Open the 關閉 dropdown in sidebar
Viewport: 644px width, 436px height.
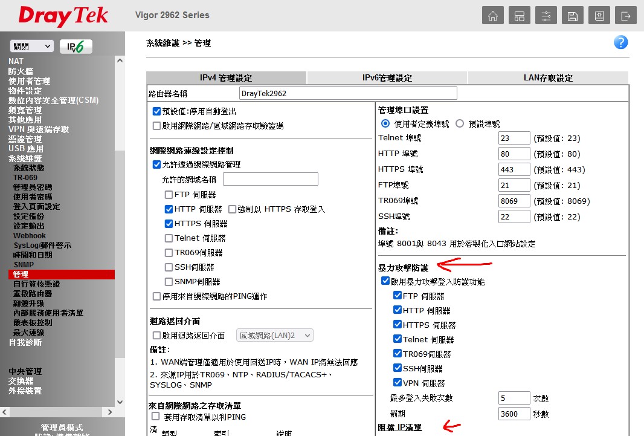[31, 47]
